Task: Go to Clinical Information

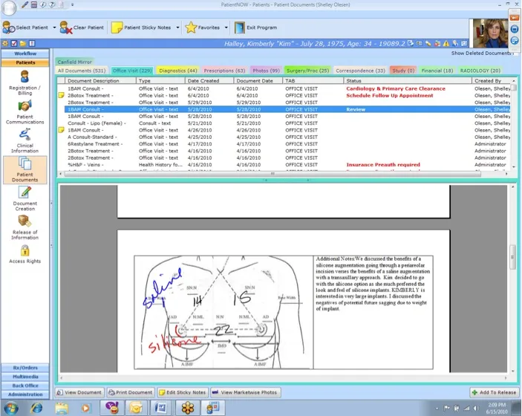Action: (x=25, y=139)
